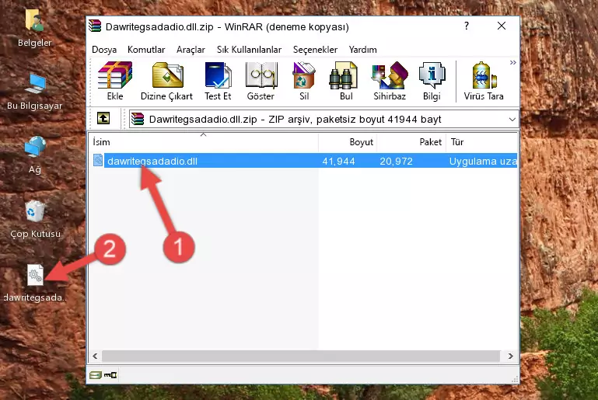Viewport: 598px width, 400px height.
Task: Click the dll file icon in the list
Action: pyautogui.click(x=98, y=160)
